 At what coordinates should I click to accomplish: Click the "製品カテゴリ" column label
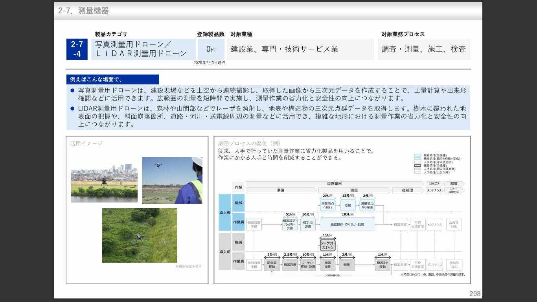tap(111, 34)
